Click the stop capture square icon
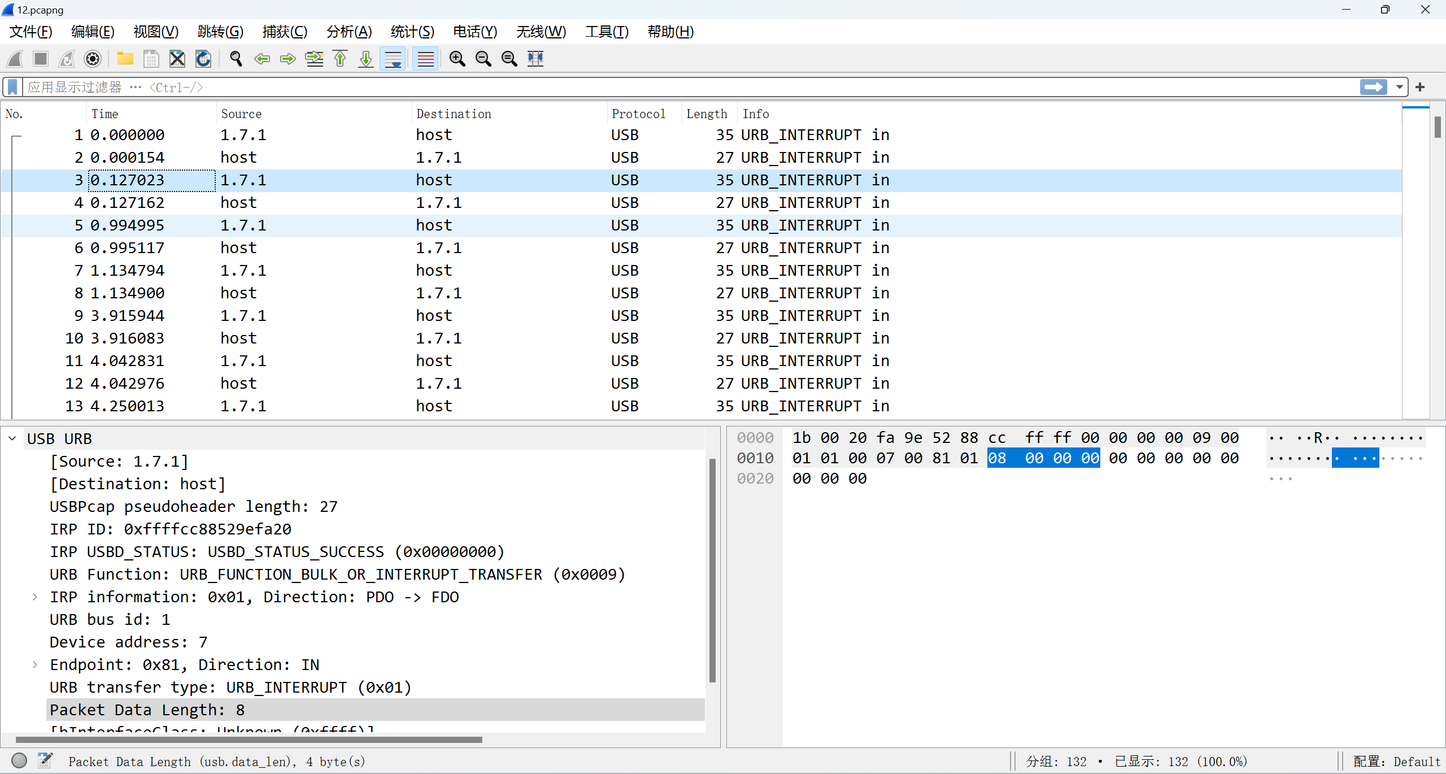The width and height of the screenshot is (1446, 774). click(41, 59)
